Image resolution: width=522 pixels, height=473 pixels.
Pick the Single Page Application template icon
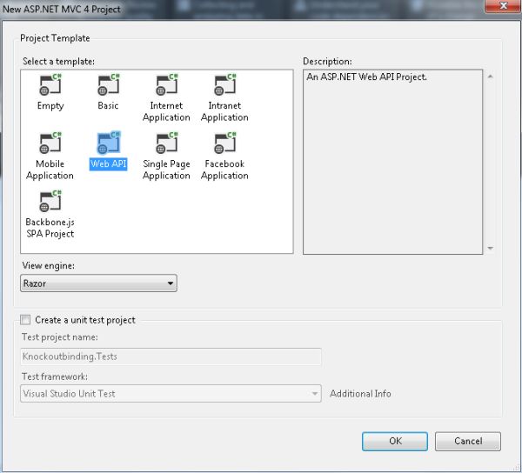coord(167,143)
